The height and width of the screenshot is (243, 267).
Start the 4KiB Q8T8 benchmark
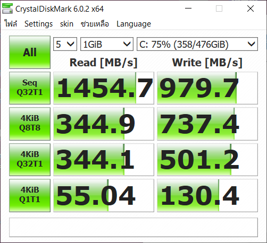point(30,124)
